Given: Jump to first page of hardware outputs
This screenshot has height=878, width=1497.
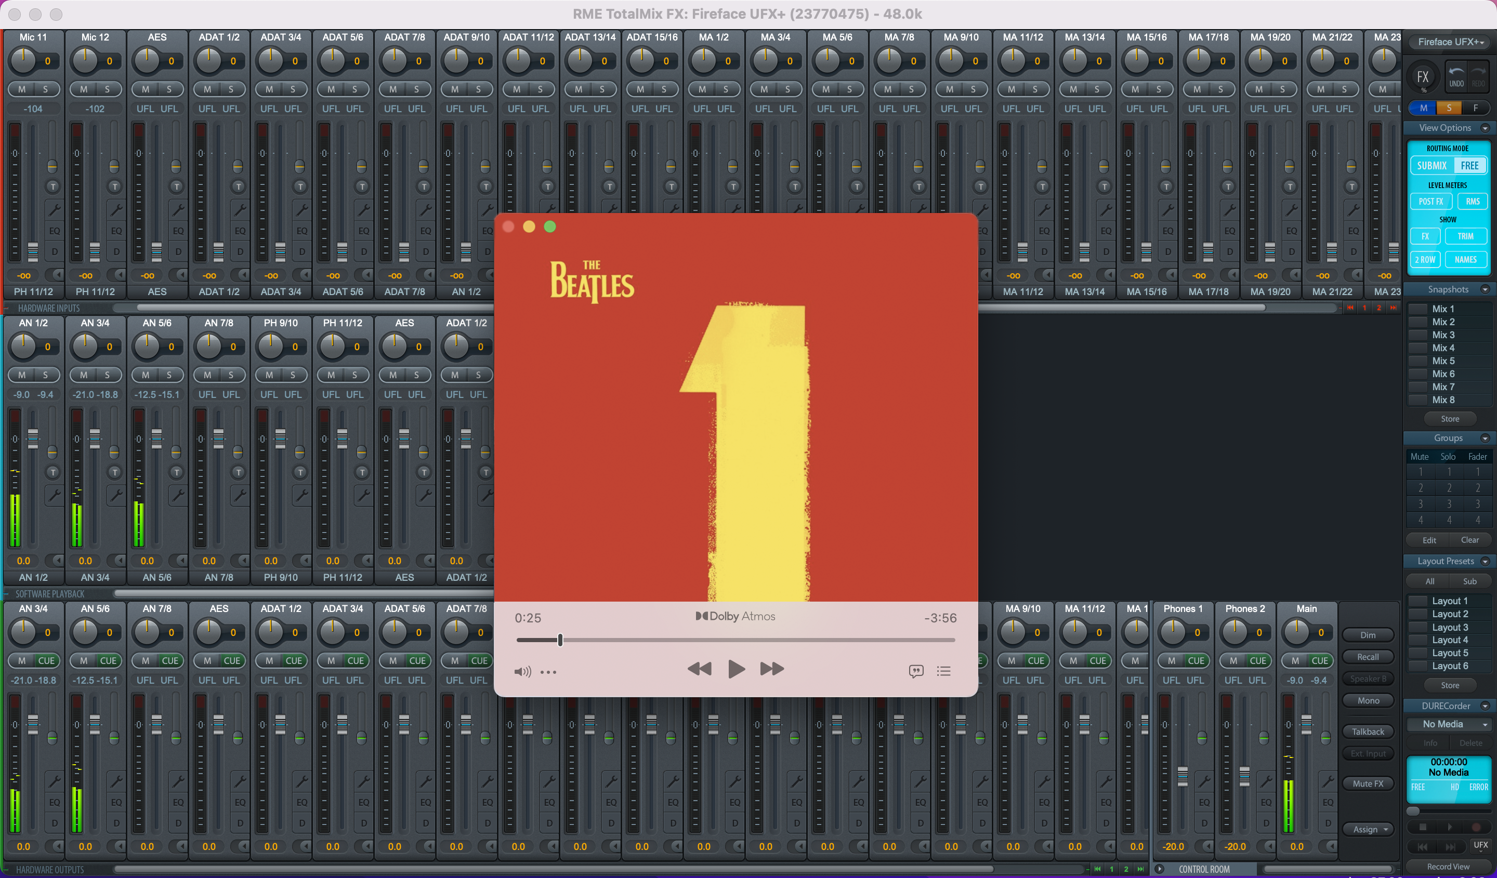Looking at the screenshot, I should pos(1097,869).
